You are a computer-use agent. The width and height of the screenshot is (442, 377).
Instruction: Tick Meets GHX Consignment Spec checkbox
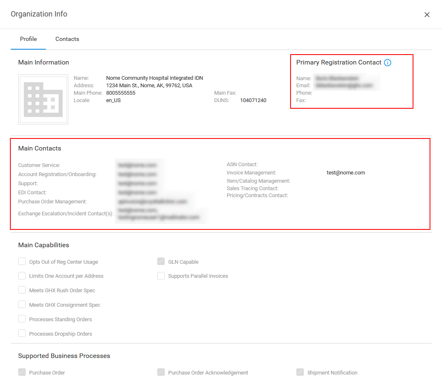22,305
